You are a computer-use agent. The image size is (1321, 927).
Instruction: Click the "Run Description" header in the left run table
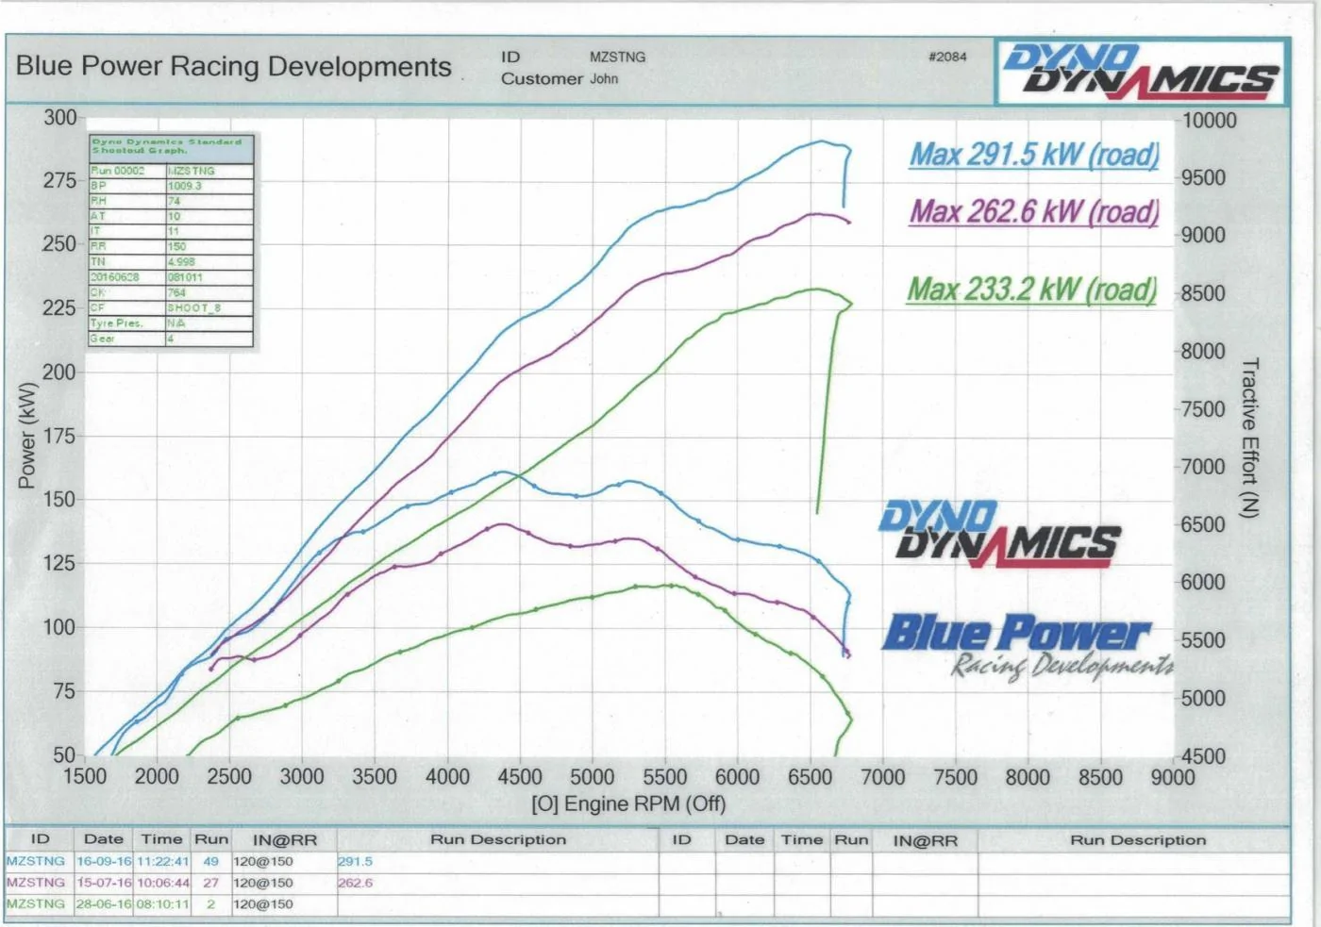click(498, 839)
